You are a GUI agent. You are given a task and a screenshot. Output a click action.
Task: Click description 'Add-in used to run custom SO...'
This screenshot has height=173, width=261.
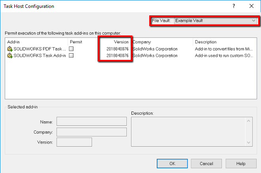pyautogui.click(x=224, y=56)
